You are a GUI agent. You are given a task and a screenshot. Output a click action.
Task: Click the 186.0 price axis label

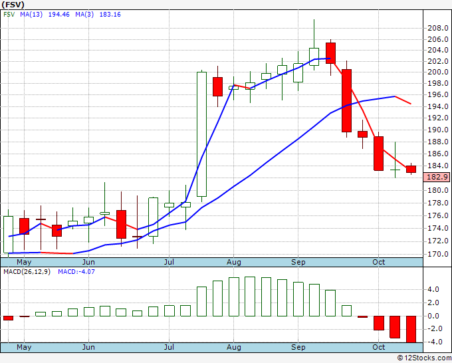pyautogui.click(x=437, y=154)
